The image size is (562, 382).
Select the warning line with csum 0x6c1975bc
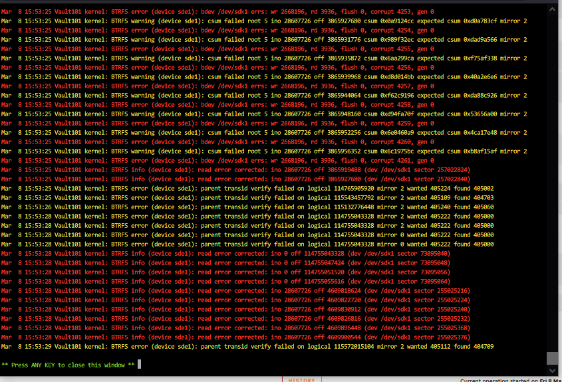[x=264, y=151]
